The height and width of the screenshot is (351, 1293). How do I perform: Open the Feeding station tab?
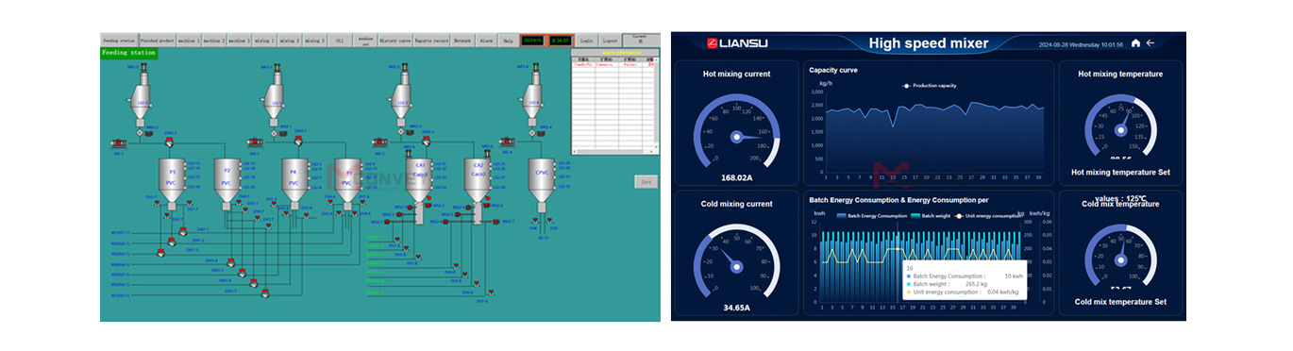(x=119, y=41)
